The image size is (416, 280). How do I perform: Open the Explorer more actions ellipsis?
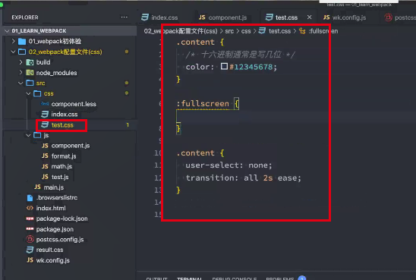[124, 17]
